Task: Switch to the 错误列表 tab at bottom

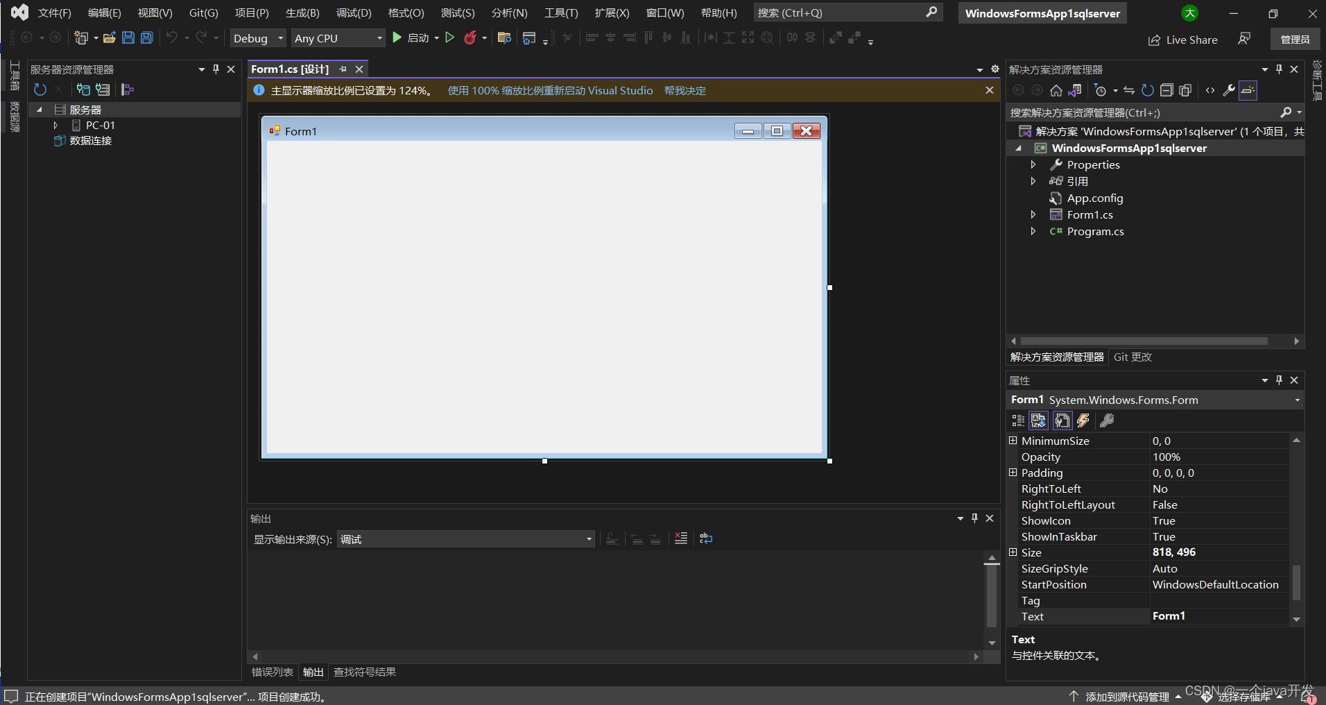Action: [271, 671]
